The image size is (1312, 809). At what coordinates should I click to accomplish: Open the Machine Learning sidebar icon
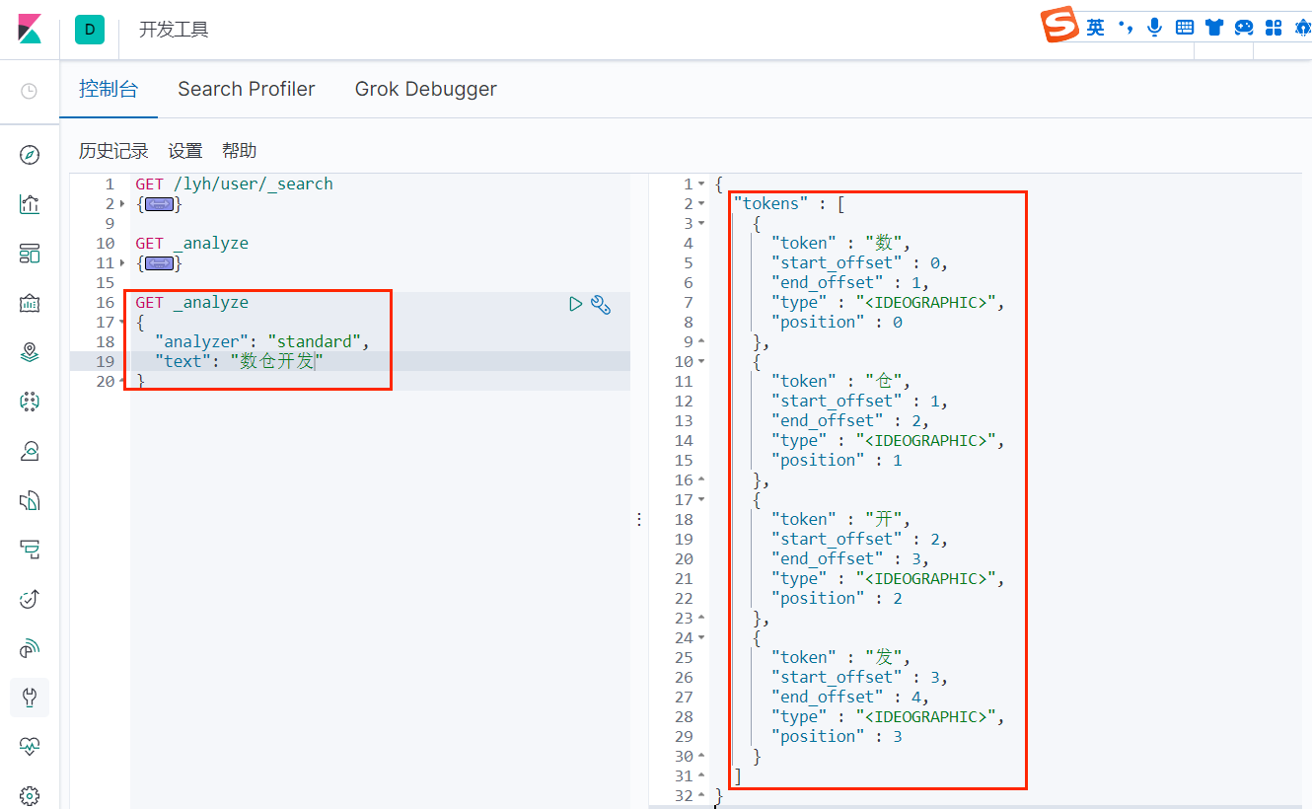(x=30, y=402)
